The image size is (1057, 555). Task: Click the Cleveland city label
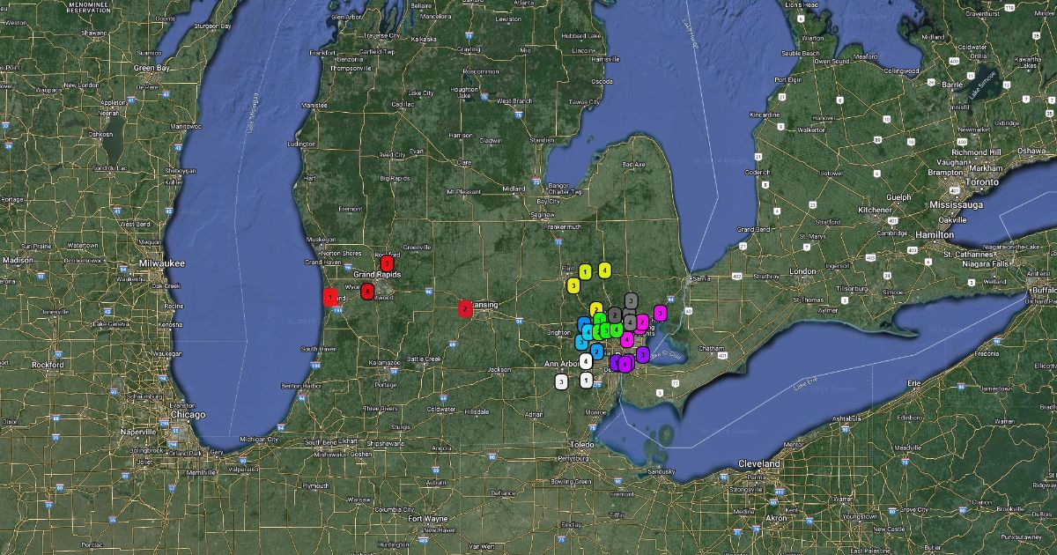(x=759, y=463)
